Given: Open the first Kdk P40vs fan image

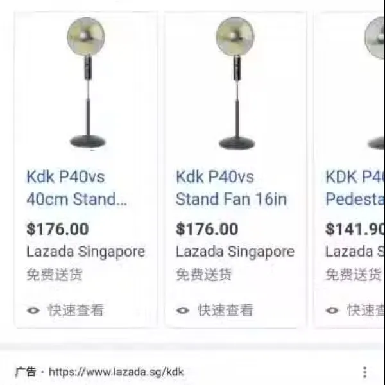Looking at the screenshot, I should click(87, 83).
